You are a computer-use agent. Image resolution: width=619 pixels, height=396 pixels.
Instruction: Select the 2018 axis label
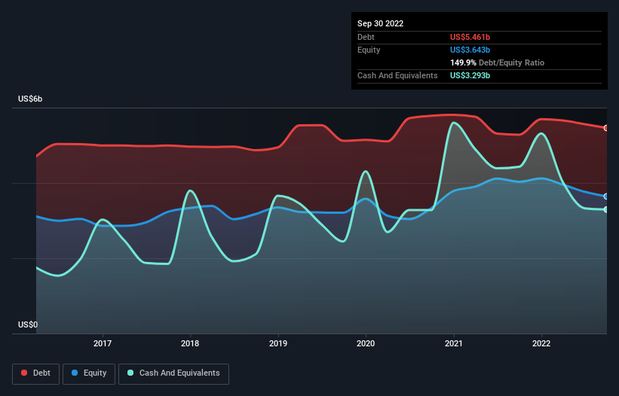(x=190, y=343)
